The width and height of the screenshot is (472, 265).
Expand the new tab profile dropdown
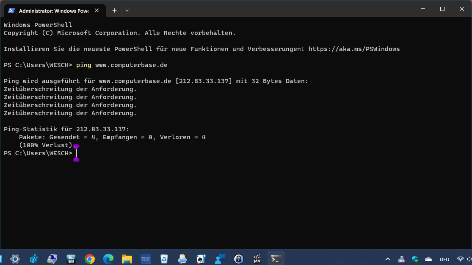127,11
